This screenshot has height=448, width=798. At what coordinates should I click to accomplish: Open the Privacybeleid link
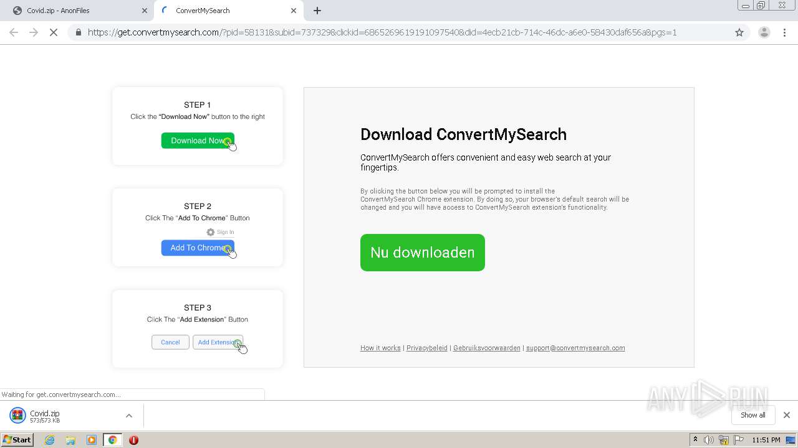click(x=427, y=348)
